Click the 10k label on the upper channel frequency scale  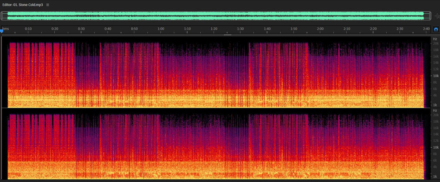[435, 76]
